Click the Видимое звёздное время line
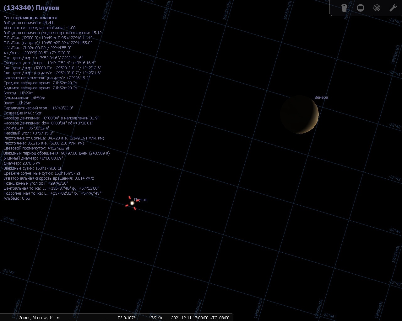Viewport: 402px width, 321px height. tap(40, 88)
